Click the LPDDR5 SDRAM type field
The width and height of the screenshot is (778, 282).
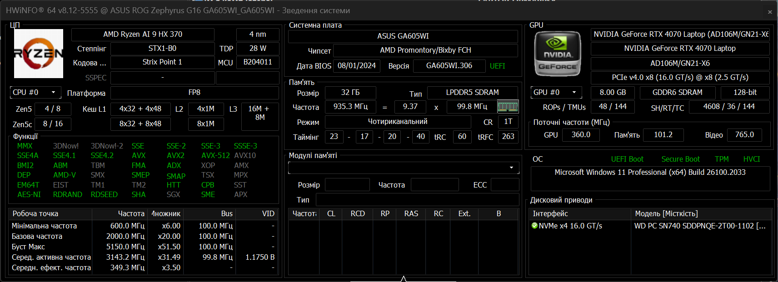[473, 93]
